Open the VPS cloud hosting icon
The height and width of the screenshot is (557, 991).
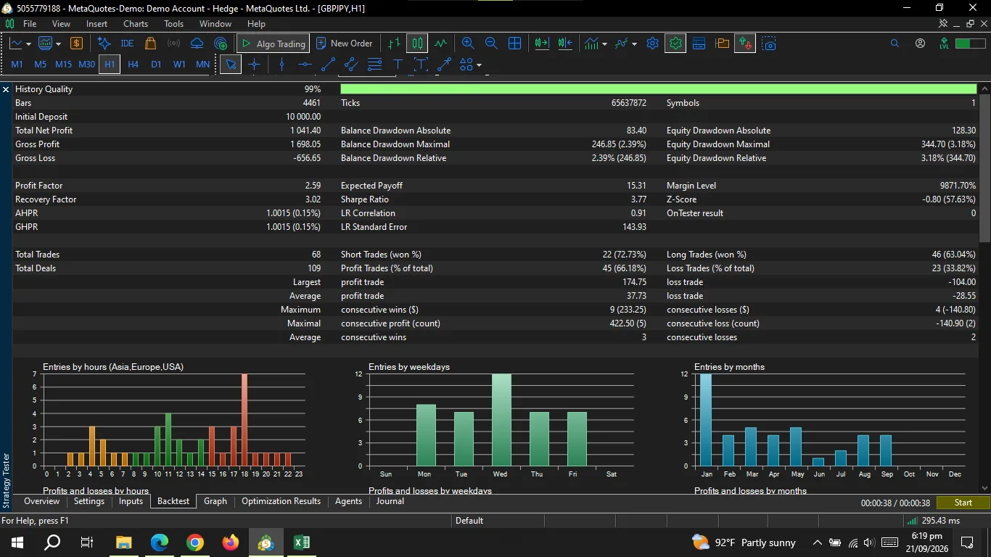click(x=197, y=44)
